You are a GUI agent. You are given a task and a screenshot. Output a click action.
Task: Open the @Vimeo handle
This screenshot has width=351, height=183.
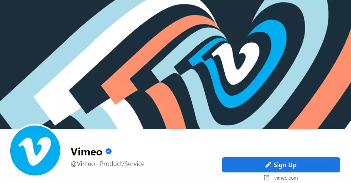click(83, 164)
